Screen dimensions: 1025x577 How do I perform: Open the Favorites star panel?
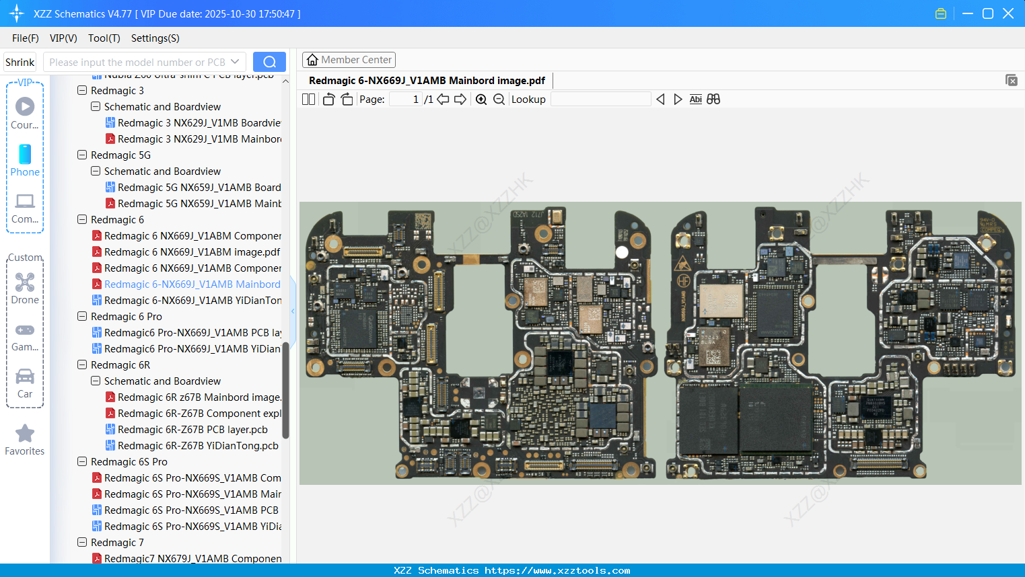[x=24, y=440]
